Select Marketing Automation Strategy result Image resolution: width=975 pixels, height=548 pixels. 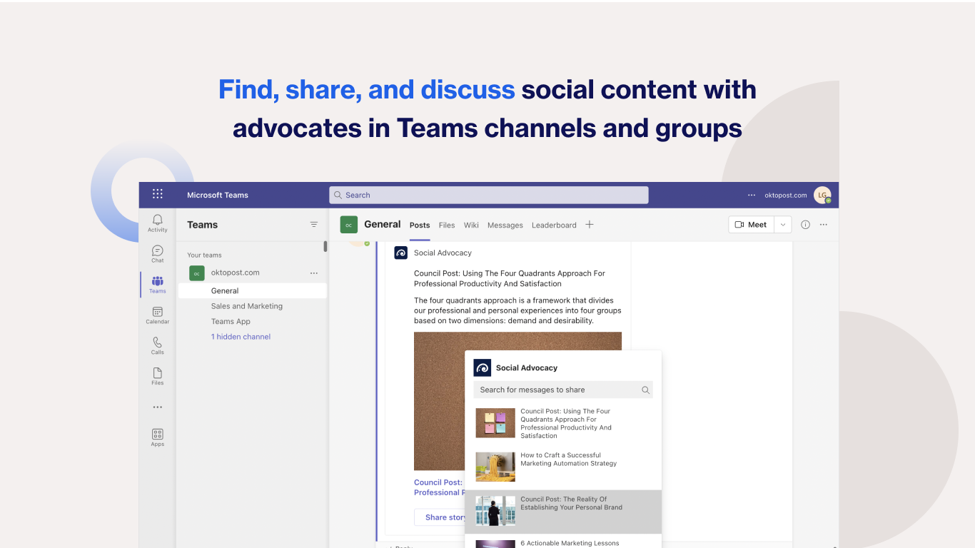563,467
